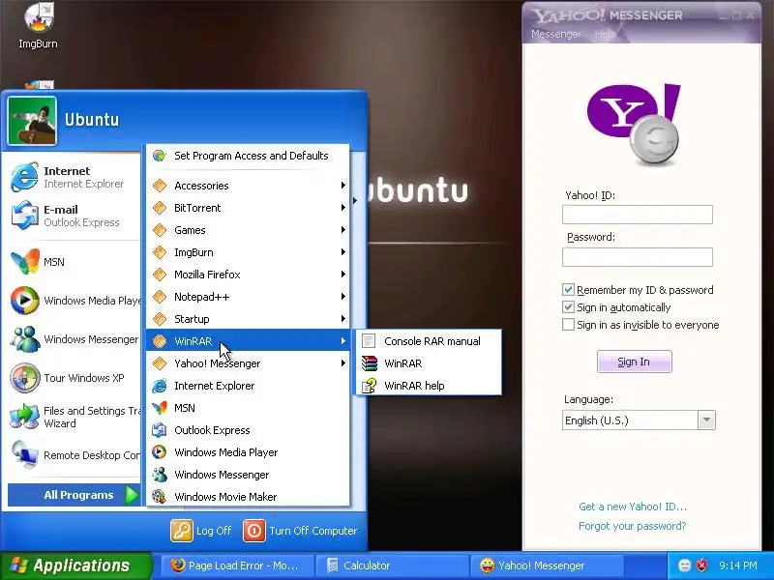Open Help menu in Yahoo! Messenger
This screenshot has height=580, width=774.
click(606, 34)
